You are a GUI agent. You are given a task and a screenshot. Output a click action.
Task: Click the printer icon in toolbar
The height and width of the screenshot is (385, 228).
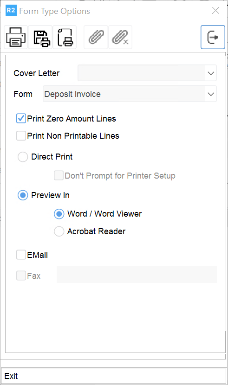[16, 37]
